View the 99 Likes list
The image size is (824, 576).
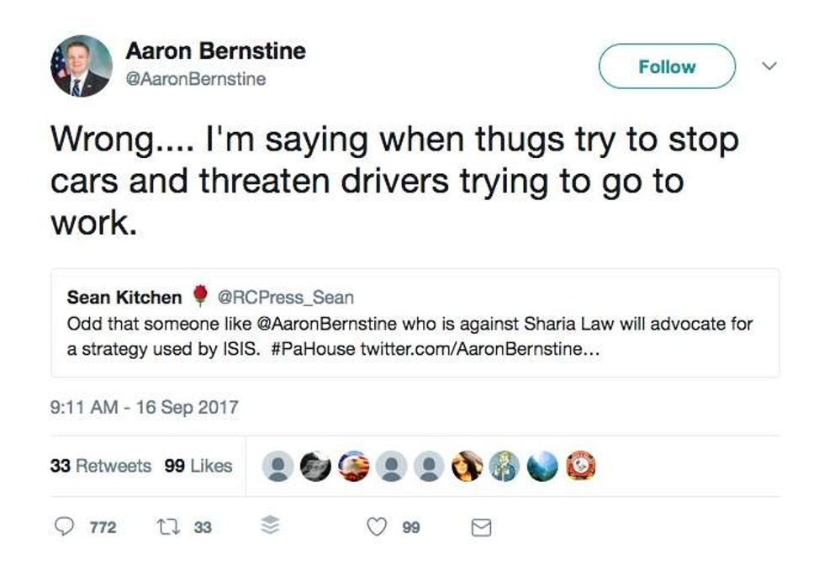tap(198, 466)
